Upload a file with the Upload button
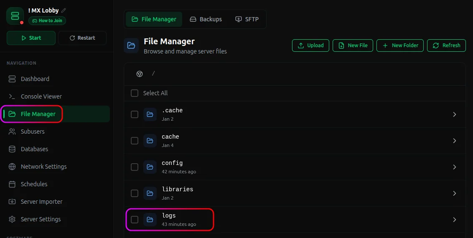The width and height of the screenshot is (473, 238). (x=310, y=46)
